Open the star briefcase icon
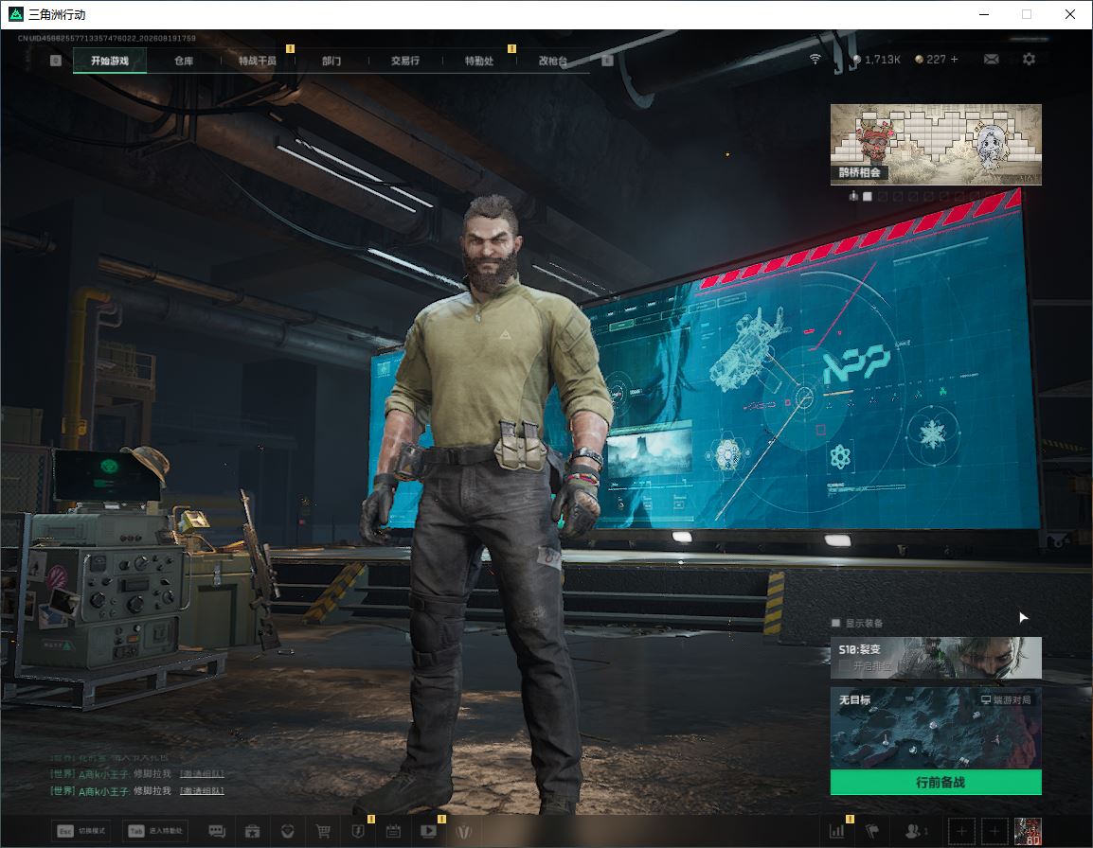This screenshot has width=1093, height=848. tap(252, 831)
